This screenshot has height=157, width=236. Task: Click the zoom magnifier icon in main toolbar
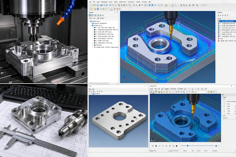tap(136, 5)
